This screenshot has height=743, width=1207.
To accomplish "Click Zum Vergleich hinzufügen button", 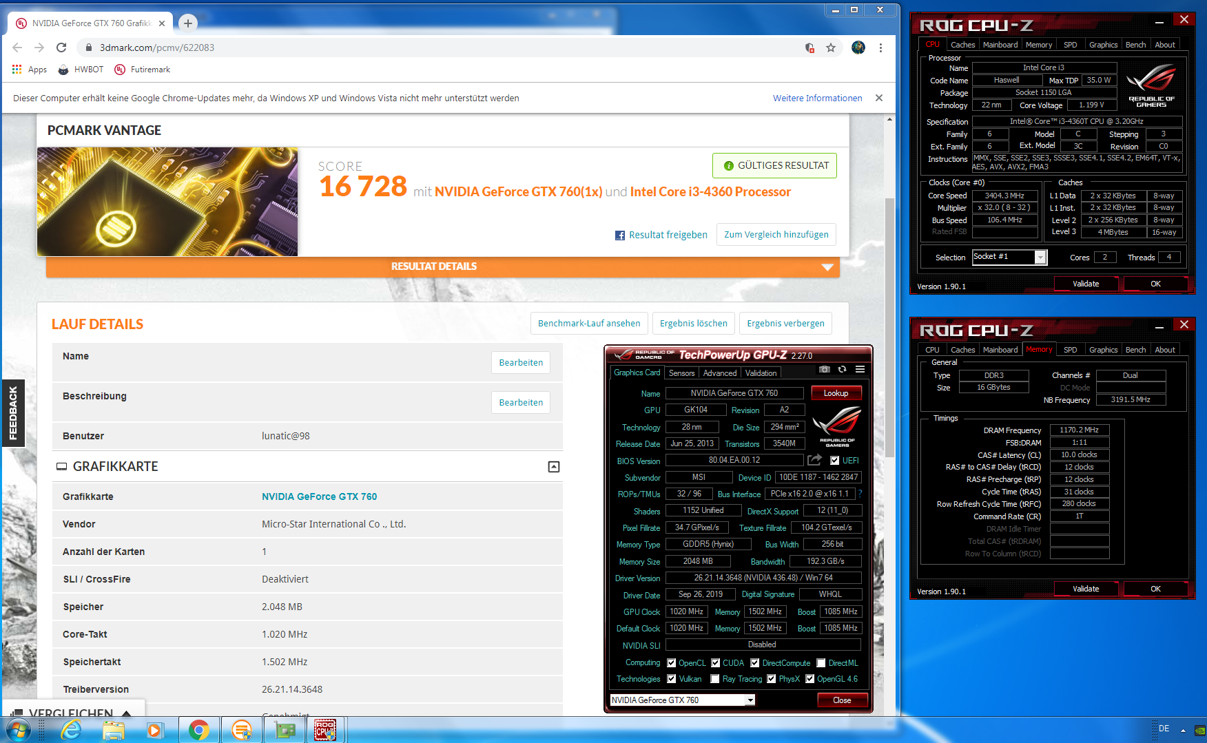I will (776, 235).
